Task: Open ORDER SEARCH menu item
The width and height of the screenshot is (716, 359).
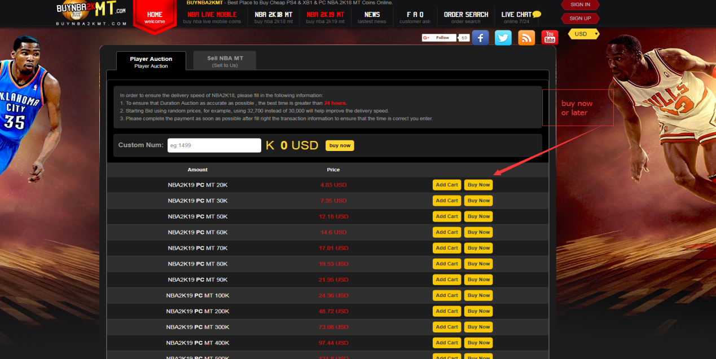Action: click(466, 17)
